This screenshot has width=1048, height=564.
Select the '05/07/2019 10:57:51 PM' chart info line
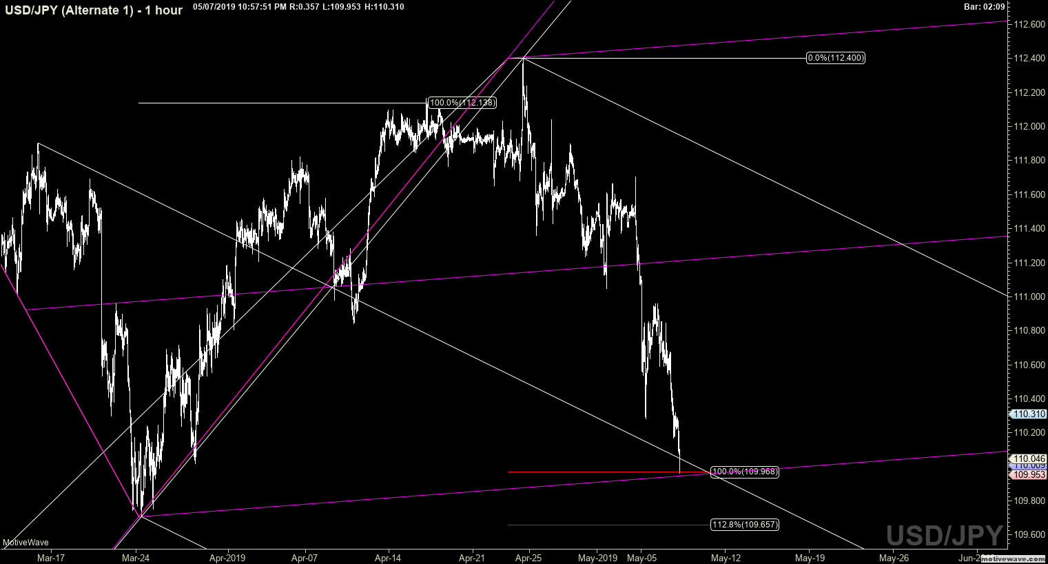pos(298,7)
